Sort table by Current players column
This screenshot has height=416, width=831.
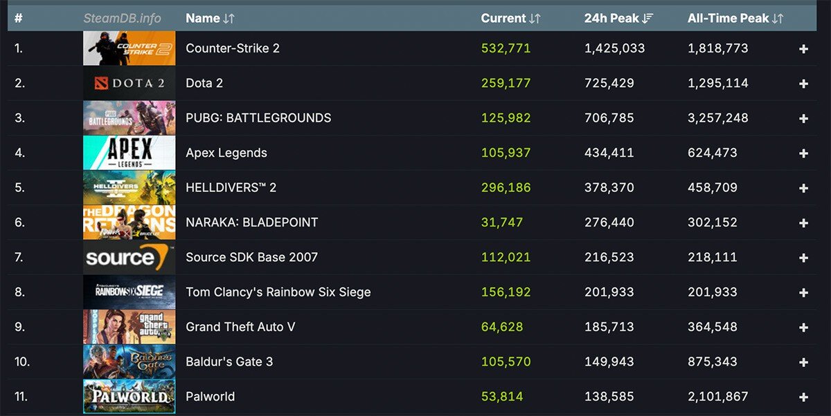tap(510, 19)
